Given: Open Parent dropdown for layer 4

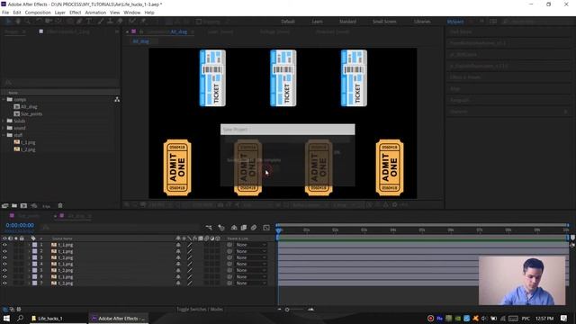Looking at the screenshot, I should [250, 264].
